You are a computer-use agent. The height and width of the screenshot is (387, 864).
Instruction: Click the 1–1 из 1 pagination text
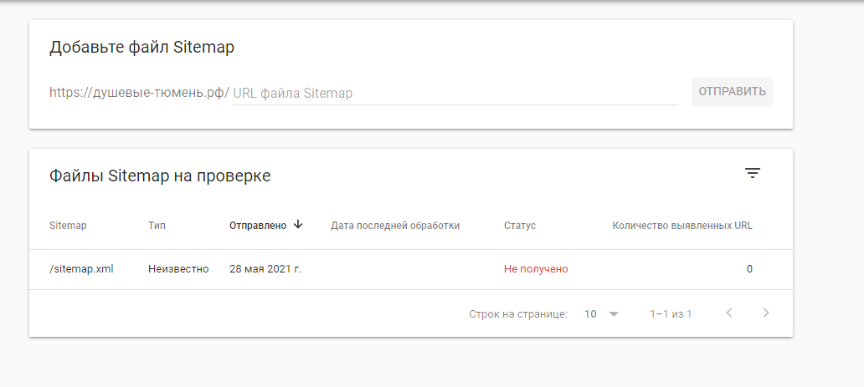[x=671, y=314]
